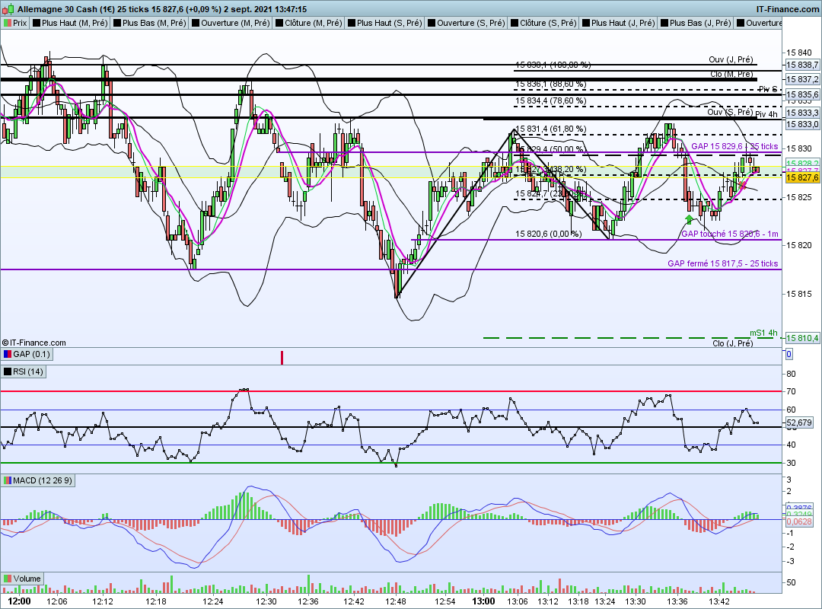Open the GAP (0.1) indicator label

point(27,354)
